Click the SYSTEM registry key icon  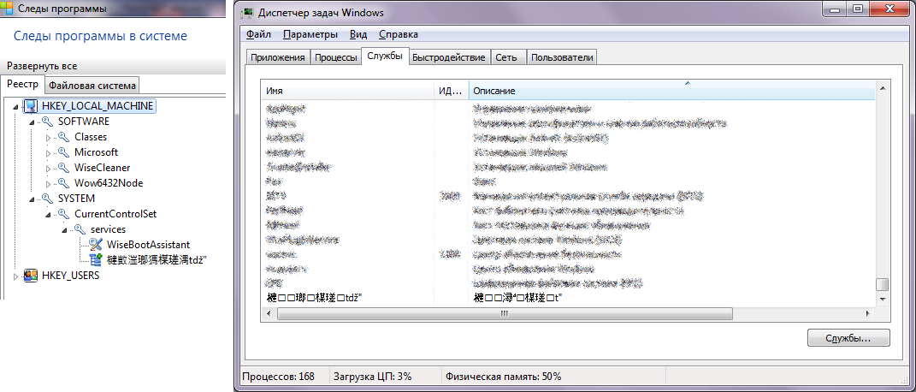pyautogui.click(x=47, y=198)
